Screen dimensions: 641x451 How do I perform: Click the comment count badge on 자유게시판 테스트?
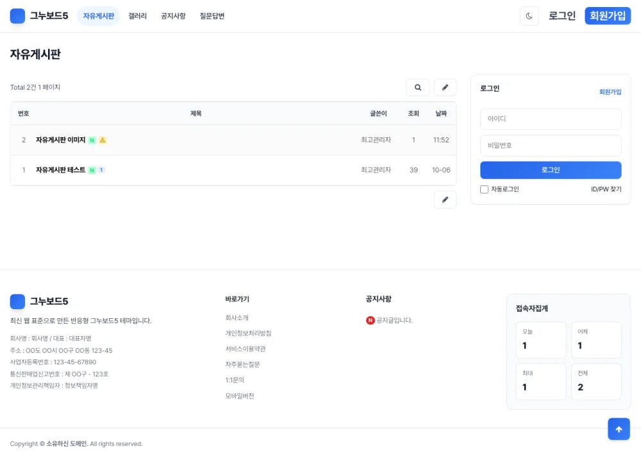coord(101,170)
